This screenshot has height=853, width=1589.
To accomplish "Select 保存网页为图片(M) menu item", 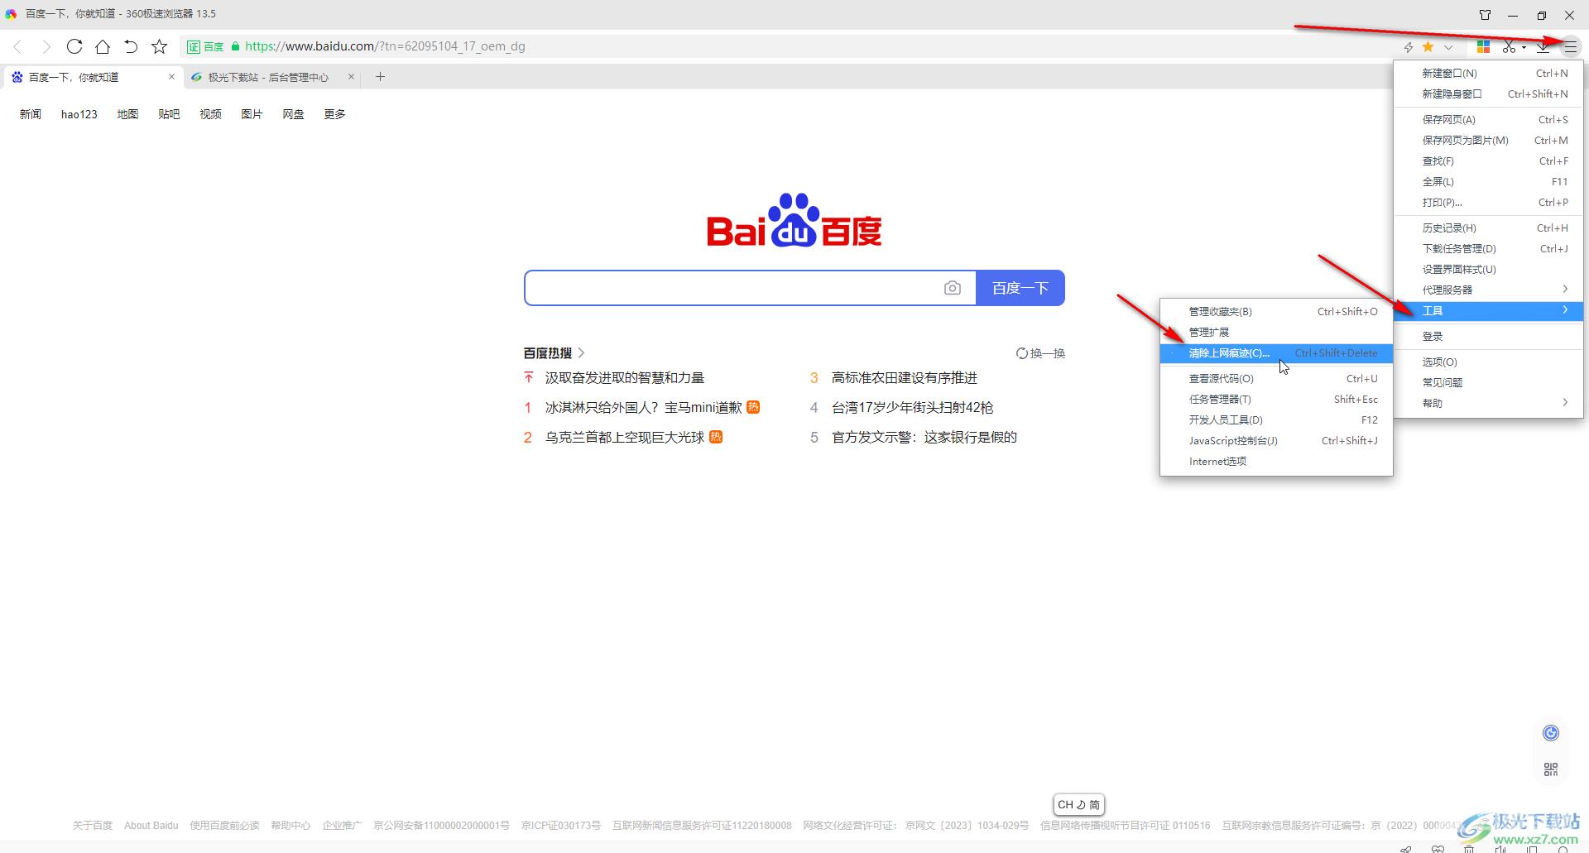I will point(1488,140).
